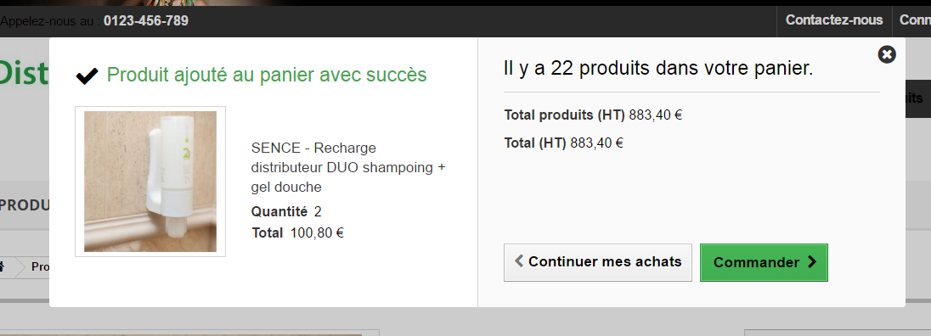Click the Produit ajouté au panier heading
The image size is (931, 336).
tap(267, 75)
